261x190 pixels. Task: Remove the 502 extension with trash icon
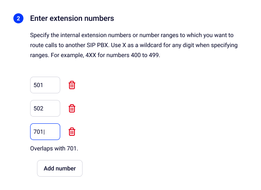(72, 109)
